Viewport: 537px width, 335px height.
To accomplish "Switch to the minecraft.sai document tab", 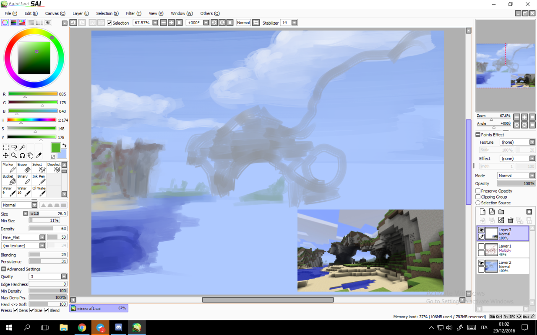I will click(x=99, y=308).
